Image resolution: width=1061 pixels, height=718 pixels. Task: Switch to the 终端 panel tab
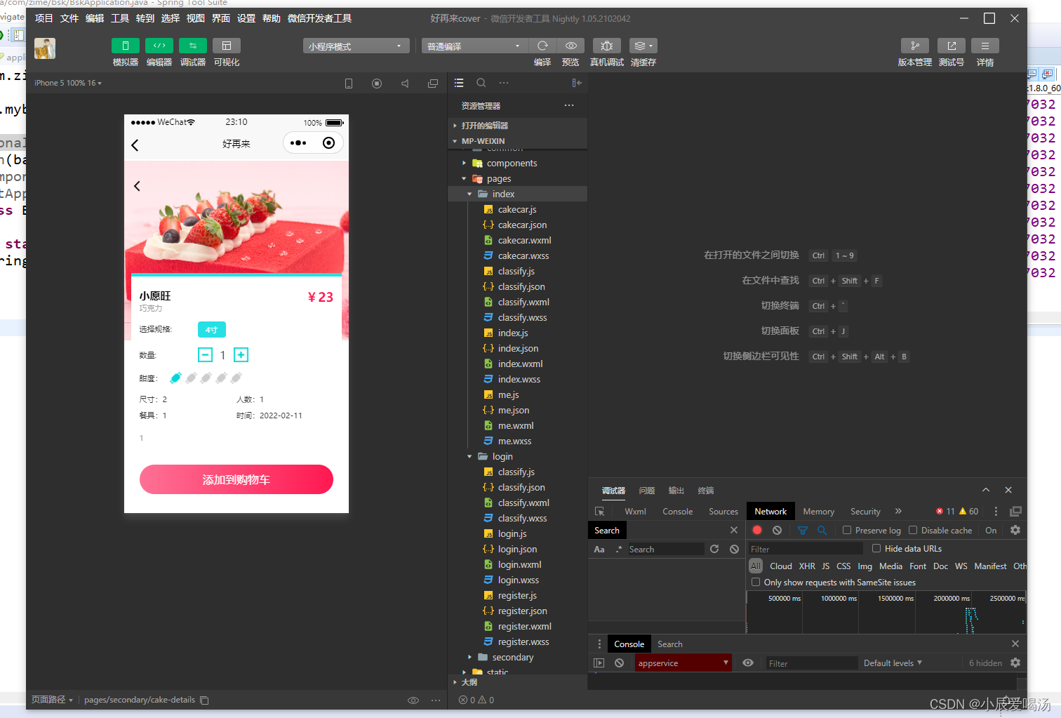[x=706, y=491]
